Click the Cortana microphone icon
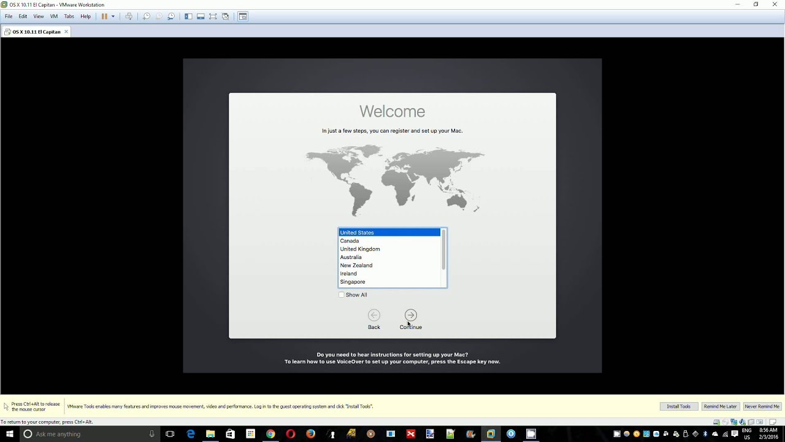 [151, 434]
